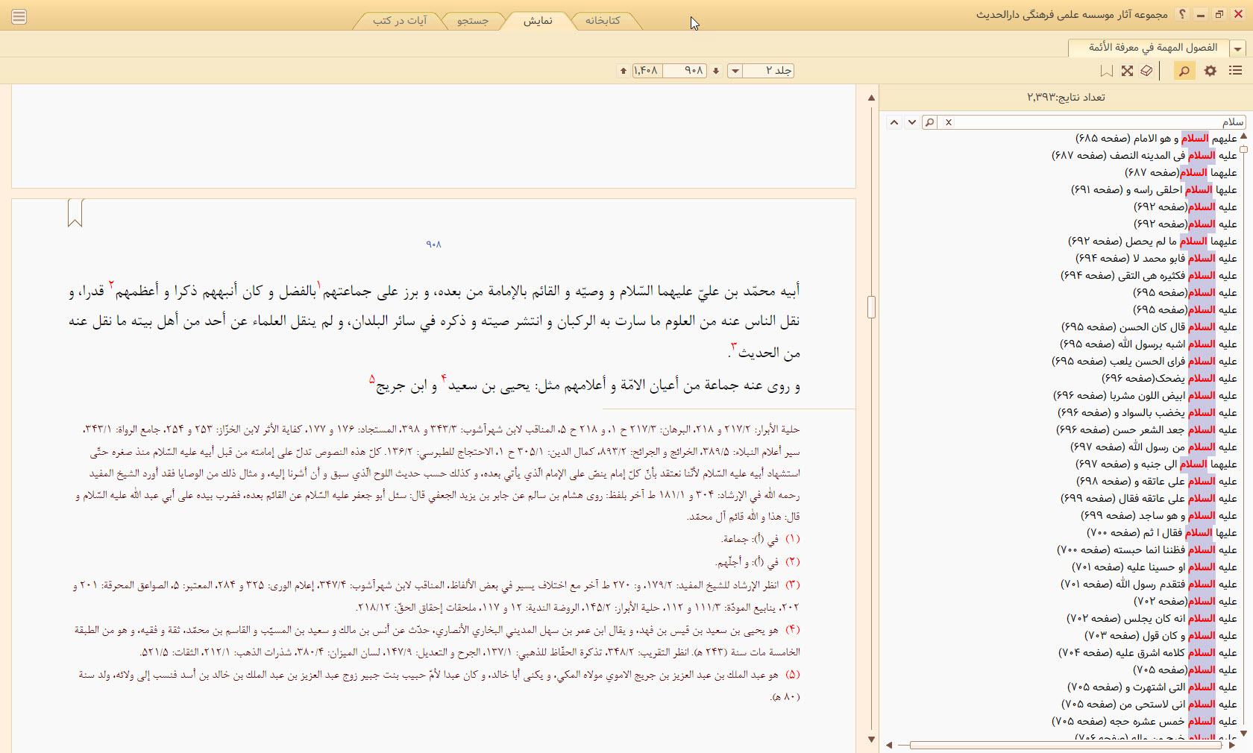Open the help question mark icon

coord(1182,14)
